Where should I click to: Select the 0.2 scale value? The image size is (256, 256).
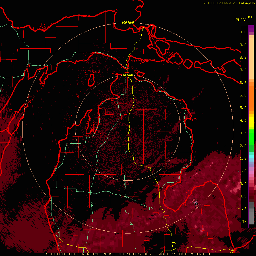[243, 184]
